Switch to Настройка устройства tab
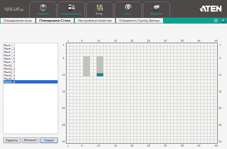Screen dimensions: 227x149 95,20
